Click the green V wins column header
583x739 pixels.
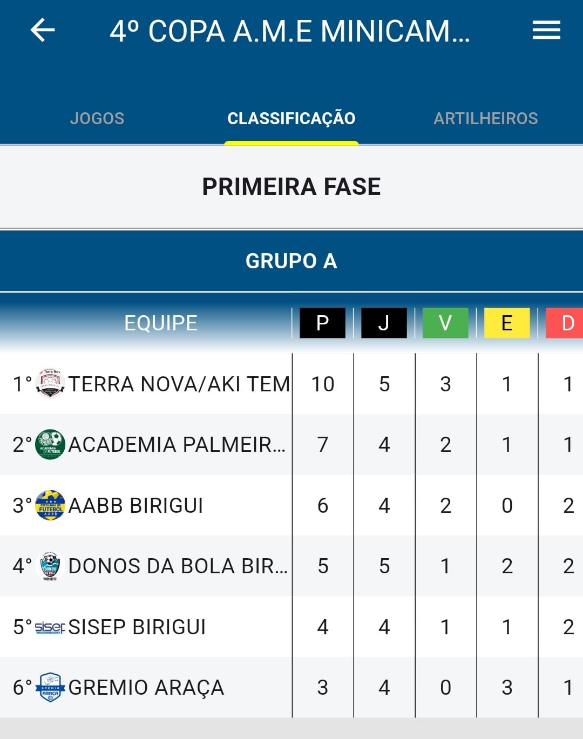(x=445, y=323)
